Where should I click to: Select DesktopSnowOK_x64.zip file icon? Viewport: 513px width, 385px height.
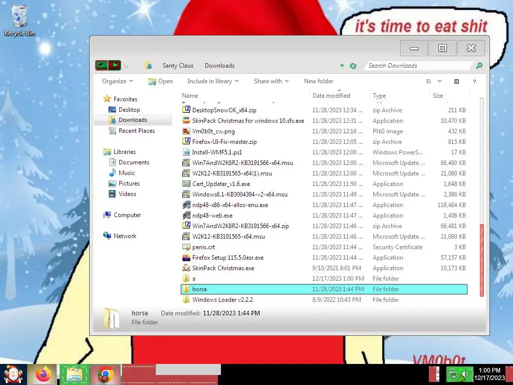coord(186,110)
